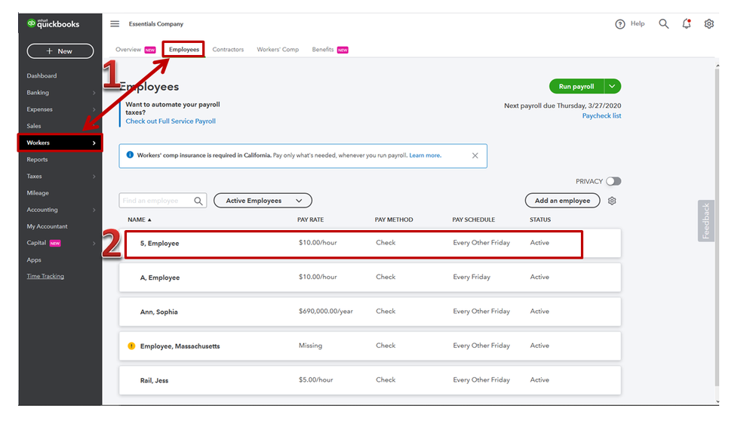This screenshot has height=433, width=753.
Task: Click the $5.00/hour pay rate
Action: 315,379
